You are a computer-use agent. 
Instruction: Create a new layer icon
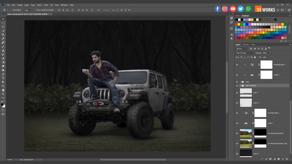click(283, 159)
